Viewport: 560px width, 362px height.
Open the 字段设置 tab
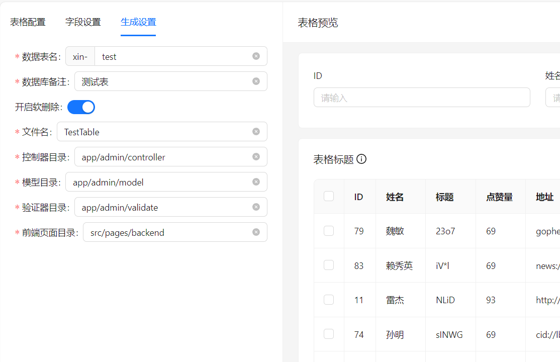coord(83,22)
